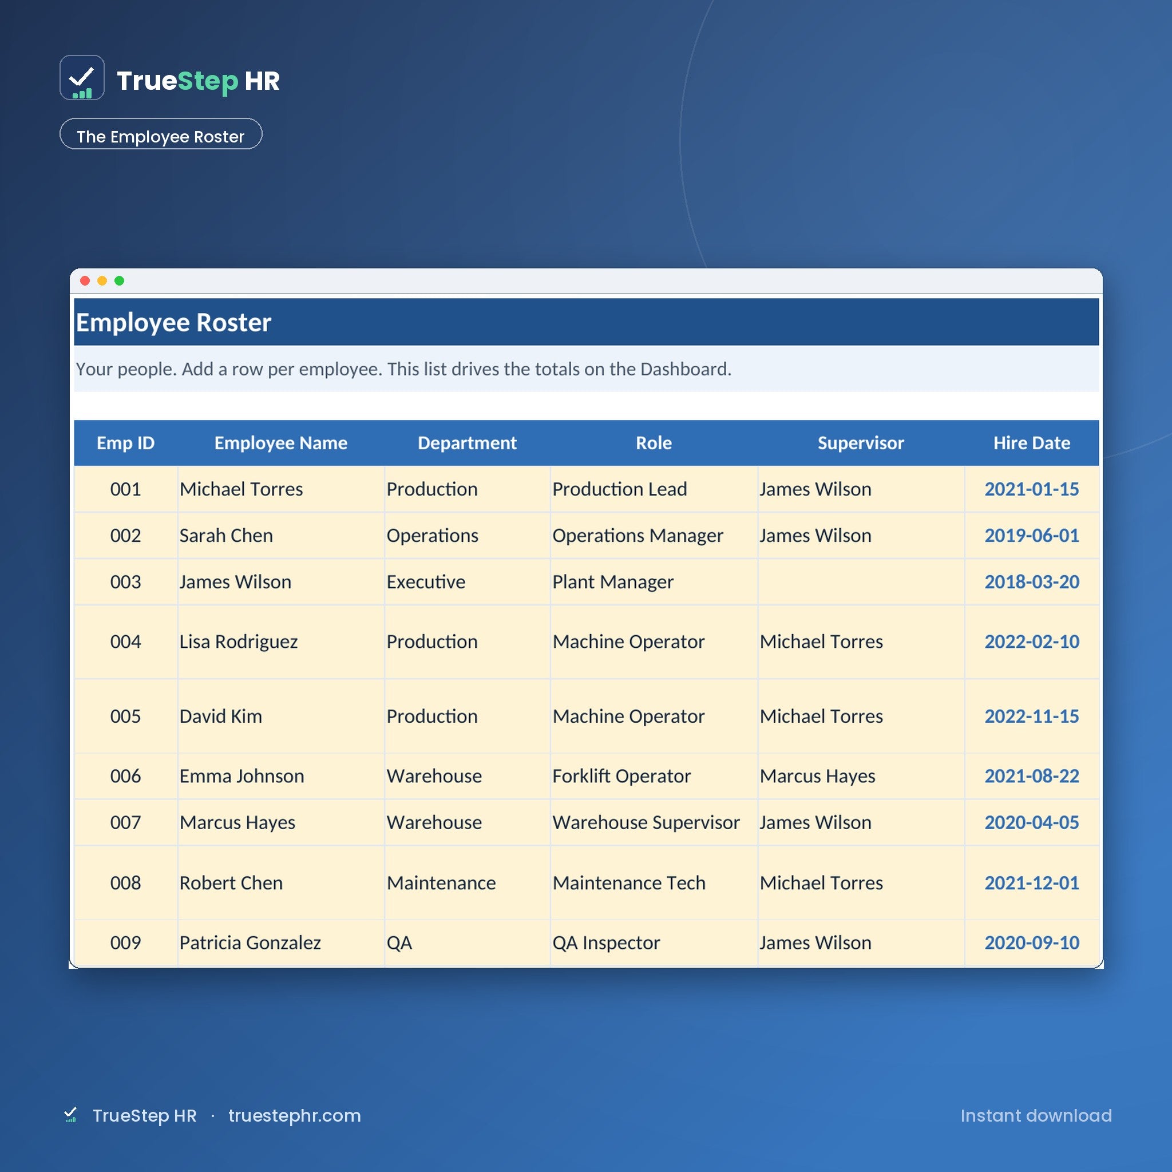Click the "Forklift Operator" role cell
The width and height of the screenshot is (1172, 1172).
654,776
